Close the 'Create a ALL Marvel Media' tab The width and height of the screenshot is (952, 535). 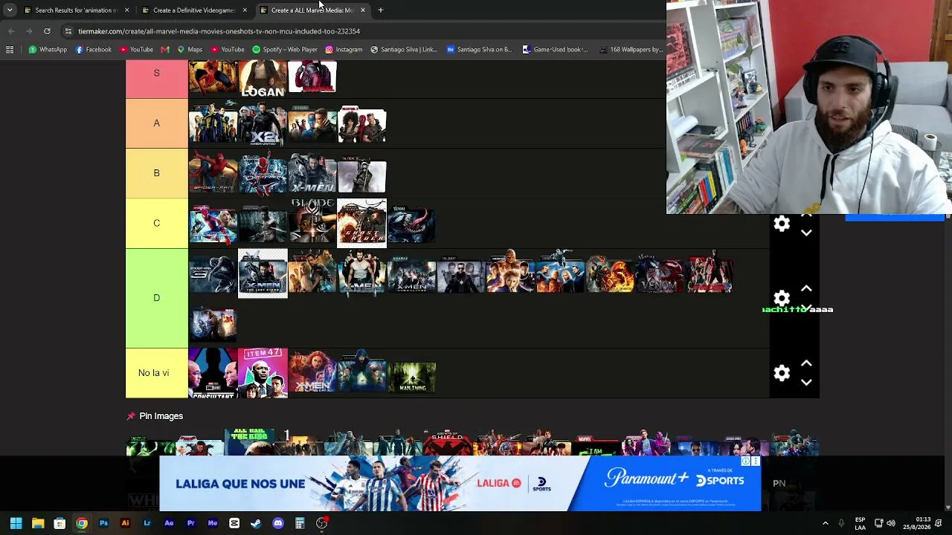point(362,10)
